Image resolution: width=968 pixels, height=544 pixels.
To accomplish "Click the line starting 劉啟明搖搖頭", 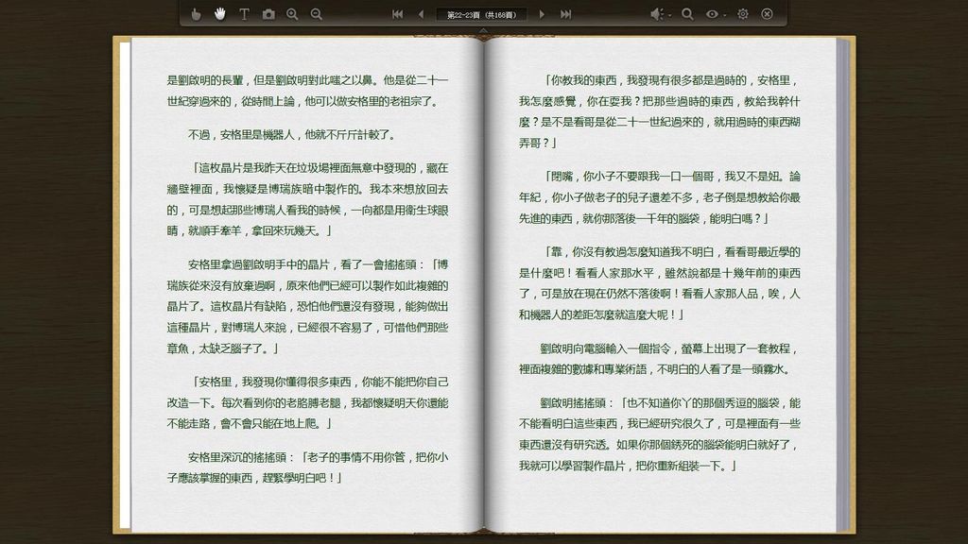I will (x=670, y=403).
